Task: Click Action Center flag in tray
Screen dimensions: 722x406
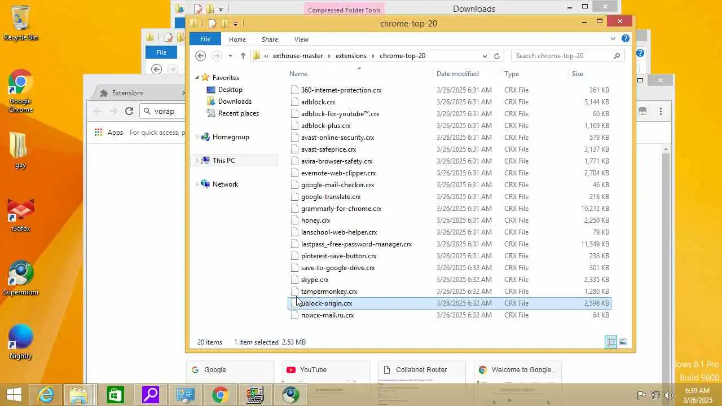Action: pyautogui.click(x=642, y=395)
